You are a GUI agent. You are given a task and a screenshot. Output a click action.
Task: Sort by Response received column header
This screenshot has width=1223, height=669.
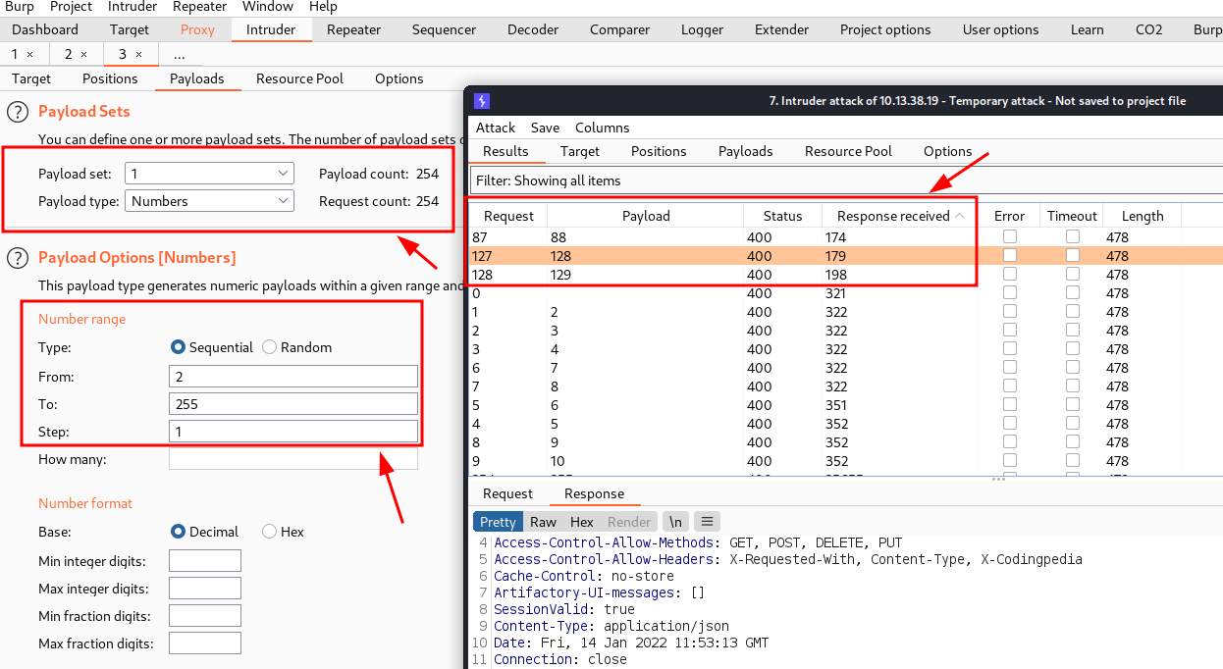tap(900, 216)
